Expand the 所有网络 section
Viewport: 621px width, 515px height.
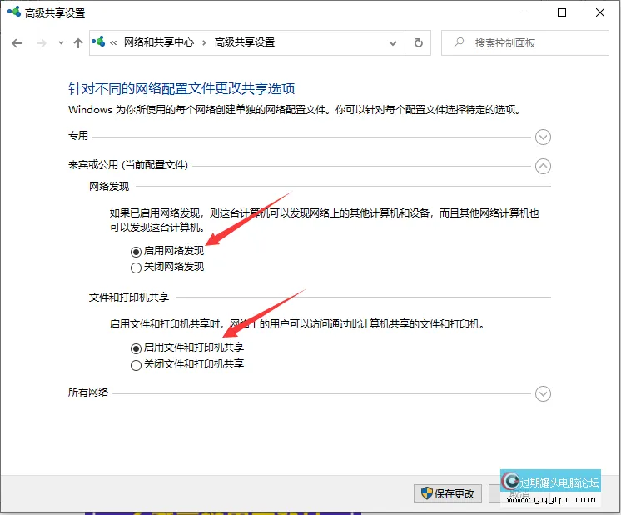(543, 393)
